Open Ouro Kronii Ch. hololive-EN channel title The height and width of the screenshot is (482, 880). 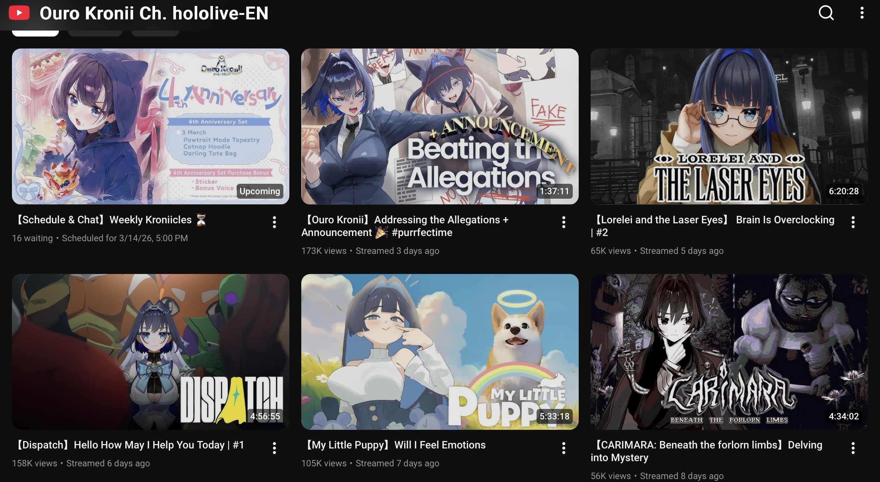coord(154,13)
